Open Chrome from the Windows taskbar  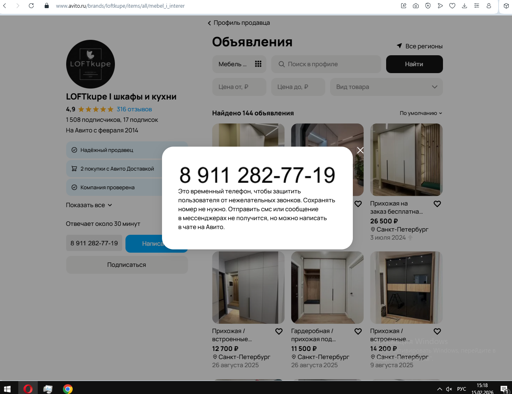point(68,389)
